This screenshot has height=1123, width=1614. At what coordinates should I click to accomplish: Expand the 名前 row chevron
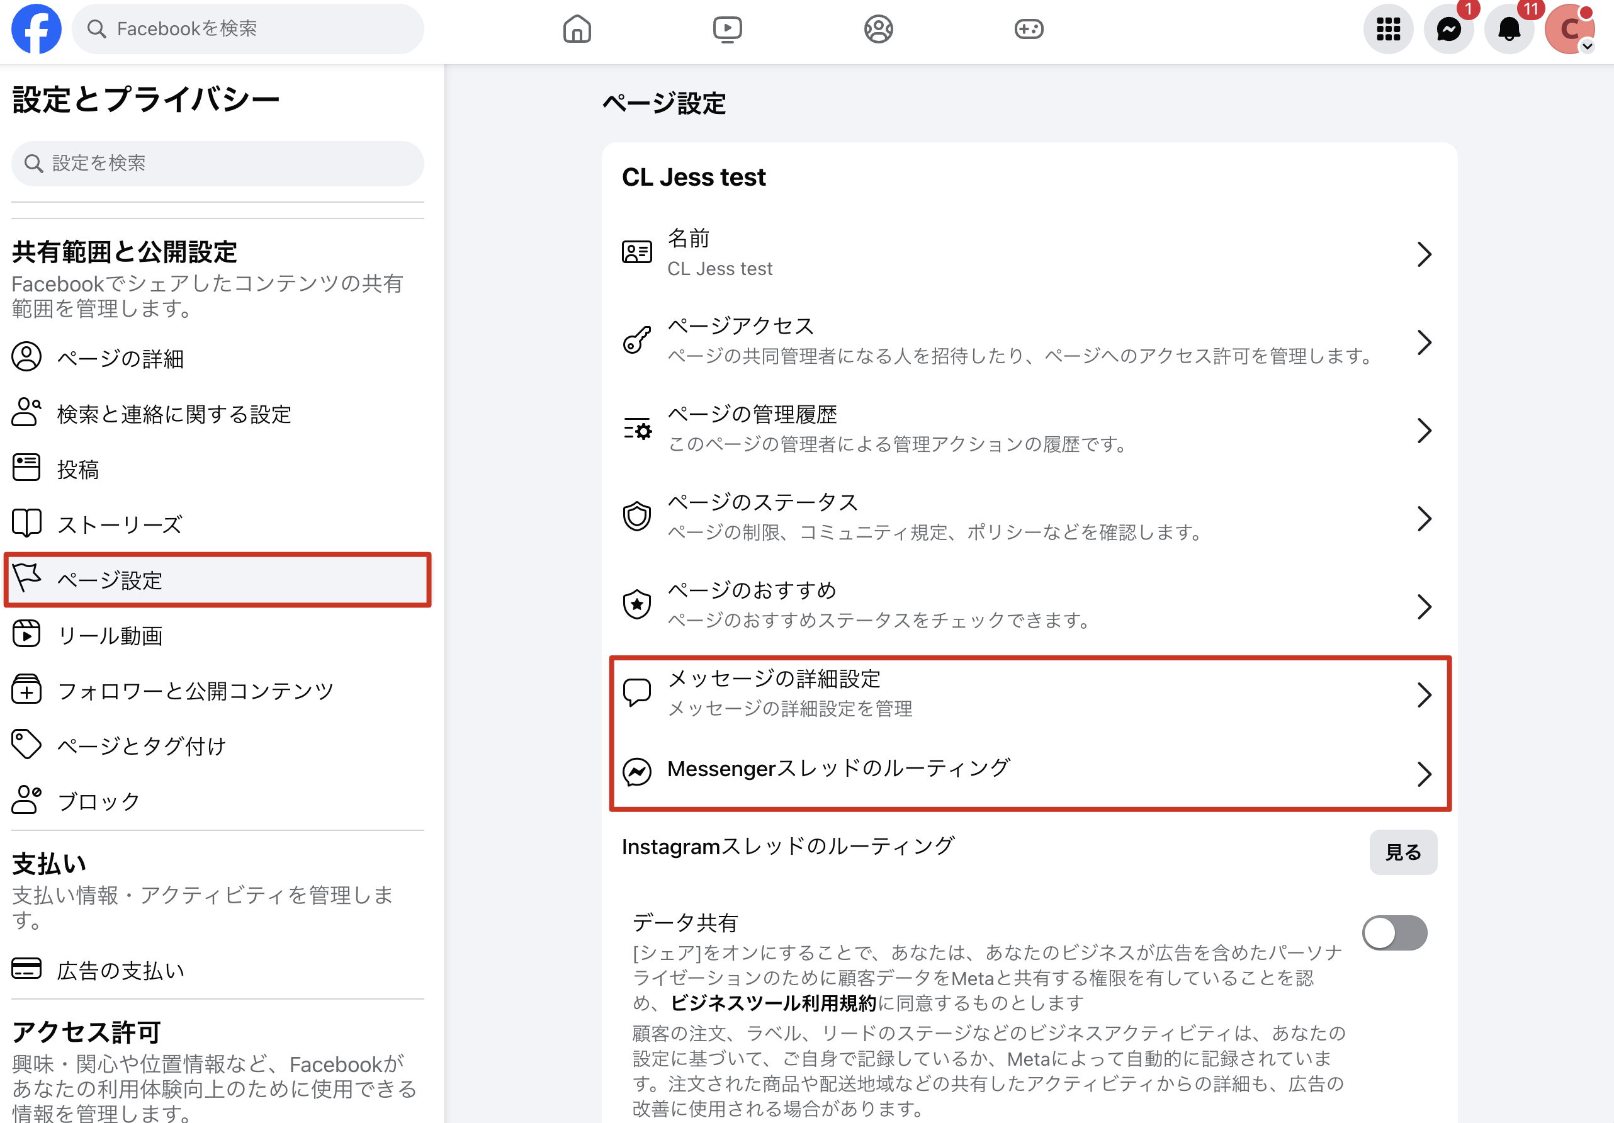1424,254
